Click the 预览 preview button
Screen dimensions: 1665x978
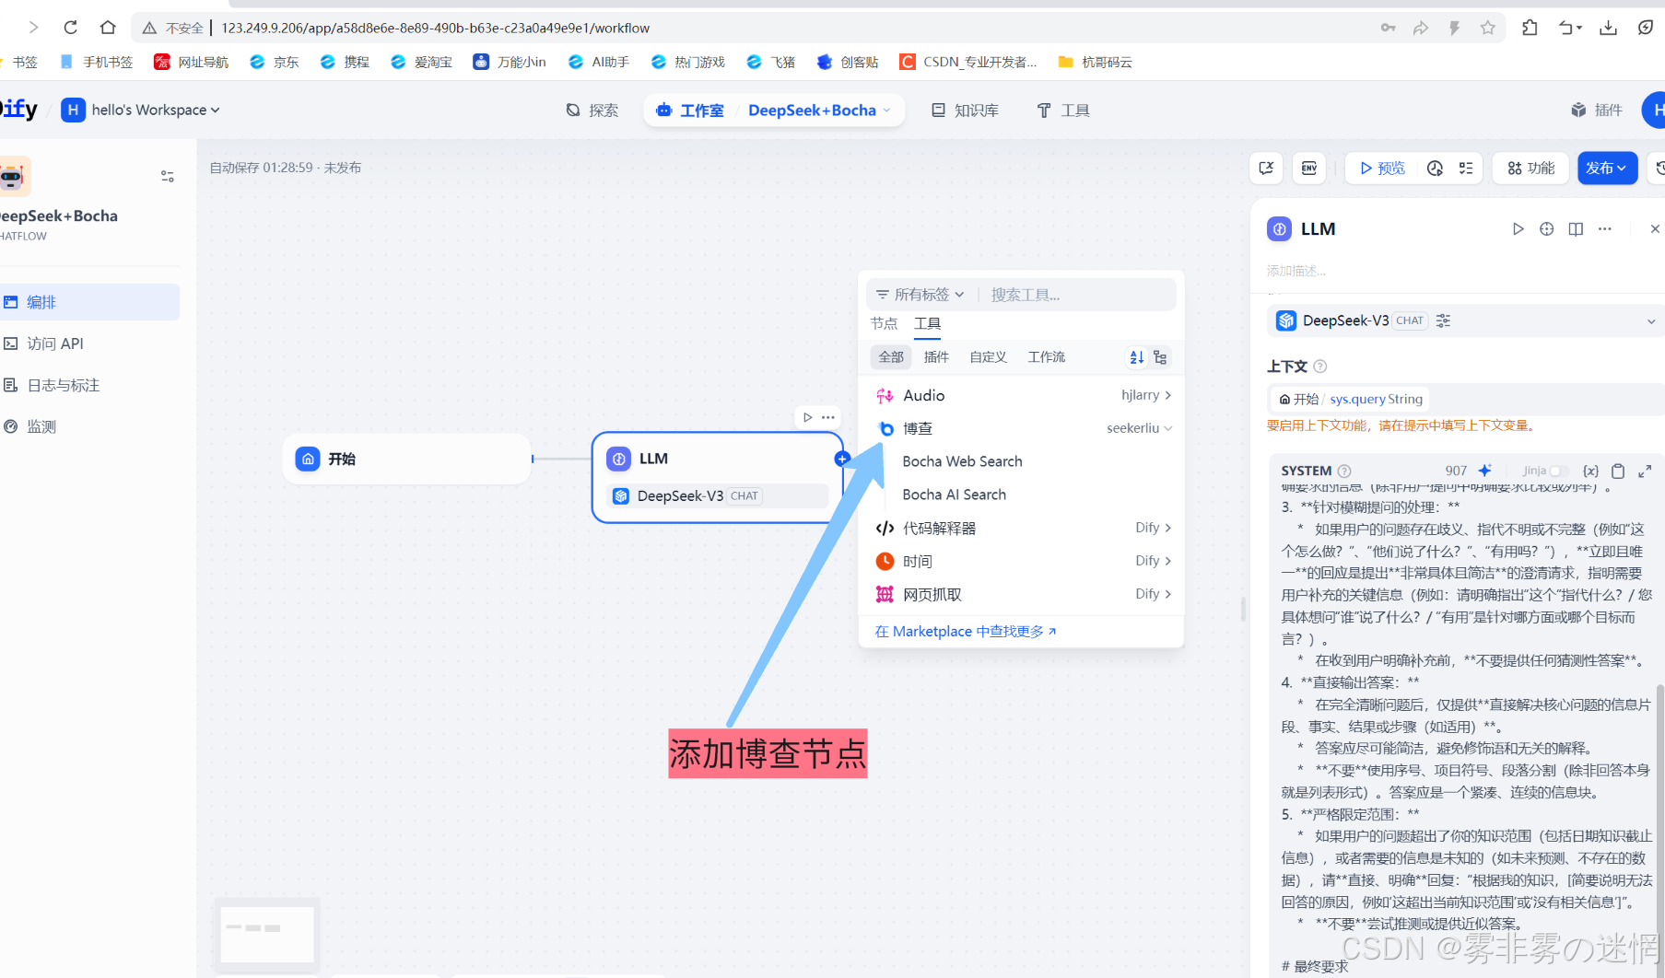tap(1383, 168)
